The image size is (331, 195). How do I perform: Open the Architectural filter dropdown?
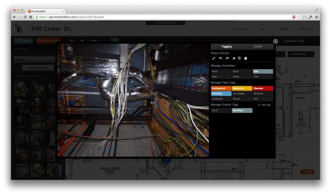tap(301, 54)
